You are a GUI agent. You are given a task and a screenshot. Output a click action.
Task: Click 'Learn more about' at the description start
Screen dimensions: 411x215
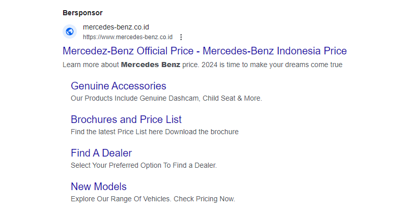[91, 65]
